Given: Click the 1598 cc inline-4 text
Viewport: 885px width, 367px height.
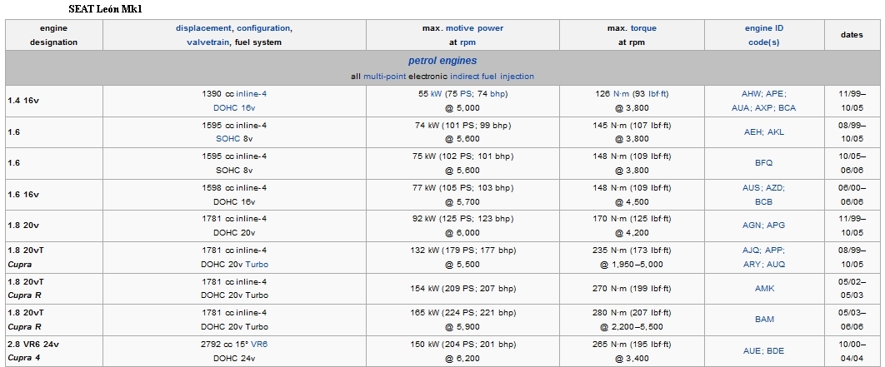Looking at the screenshot, I should coord(234,188).
